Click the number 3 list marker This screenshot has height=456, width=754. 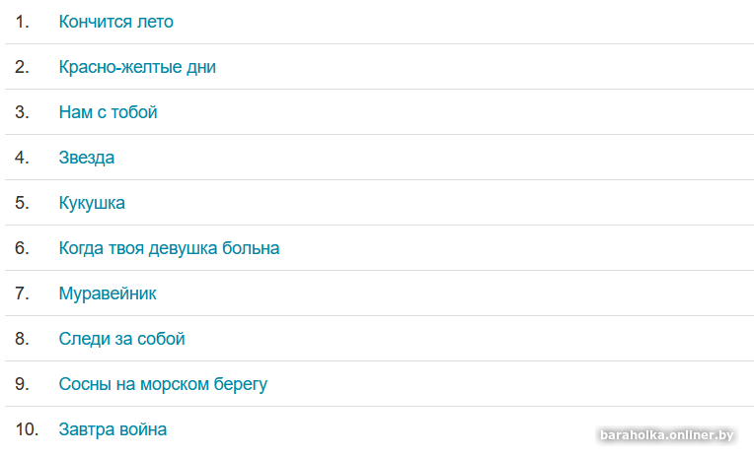click(22, 112)
